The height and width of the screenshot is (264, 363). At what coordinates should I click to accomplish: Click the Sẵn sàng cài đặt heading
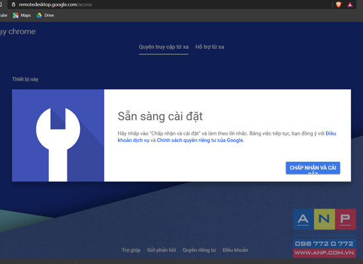pyautogui.click(x=160, y=116)
